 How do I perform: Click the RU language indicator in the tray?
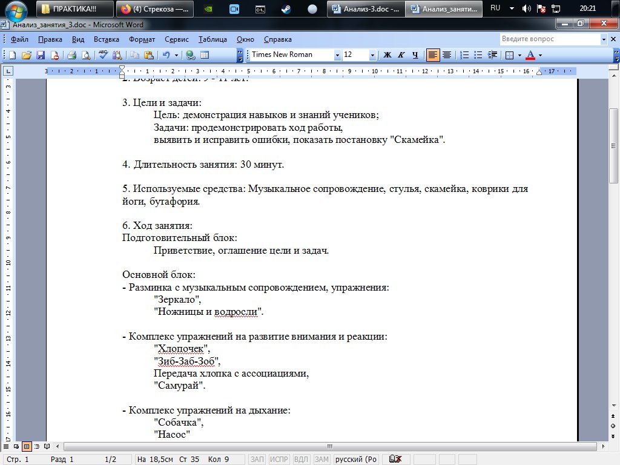coord(495,8)
